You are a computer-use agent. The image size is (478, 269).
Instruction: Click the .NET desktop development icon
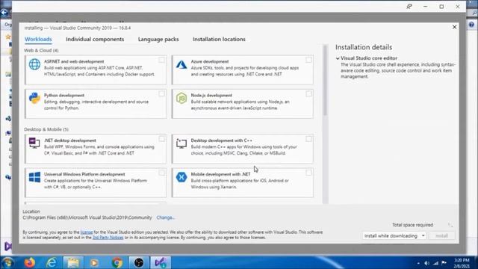(34, 143)
